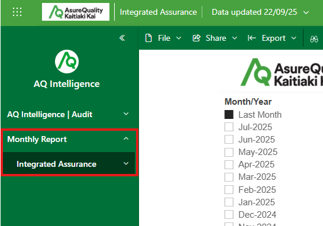This screenshot has height=226, width=323.
Task: Expand the File dropdown chevron
Action: pos(179,38)
